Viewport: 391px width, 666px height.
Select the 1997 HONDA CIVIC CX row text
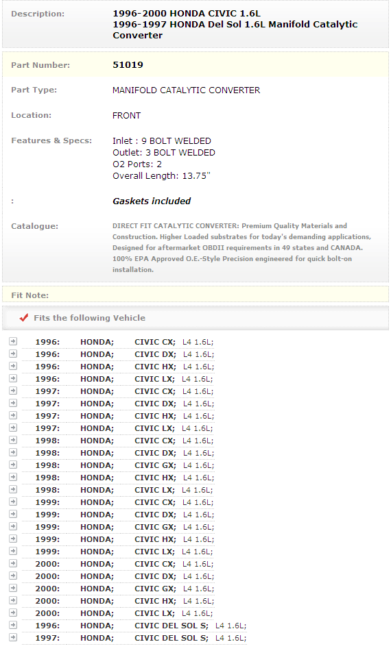[124, 391]
